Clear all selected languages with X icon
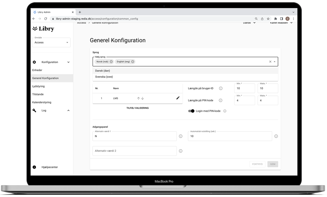Screen dimensions: 327x197 270,62
